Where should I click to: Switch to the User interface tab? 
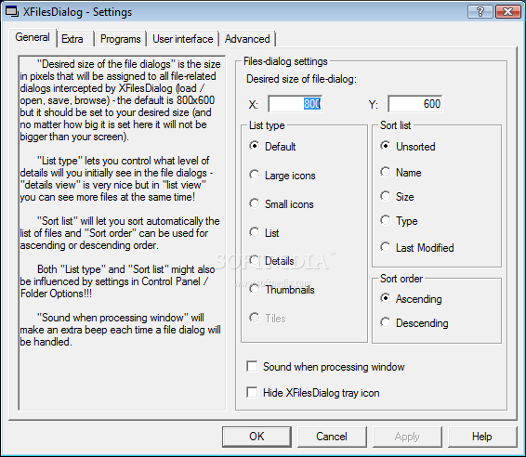click(183, 39)
